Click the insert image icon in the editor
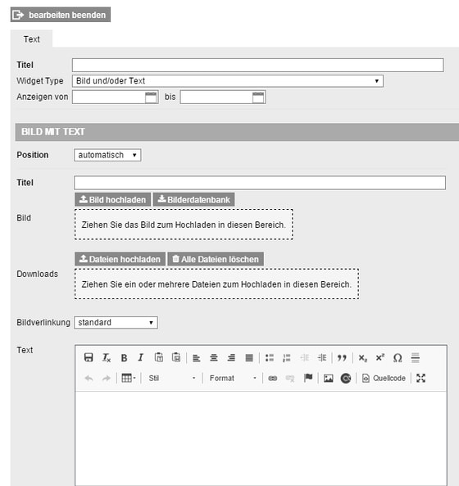This screenshot has width=459, height=486. point(328,378)
